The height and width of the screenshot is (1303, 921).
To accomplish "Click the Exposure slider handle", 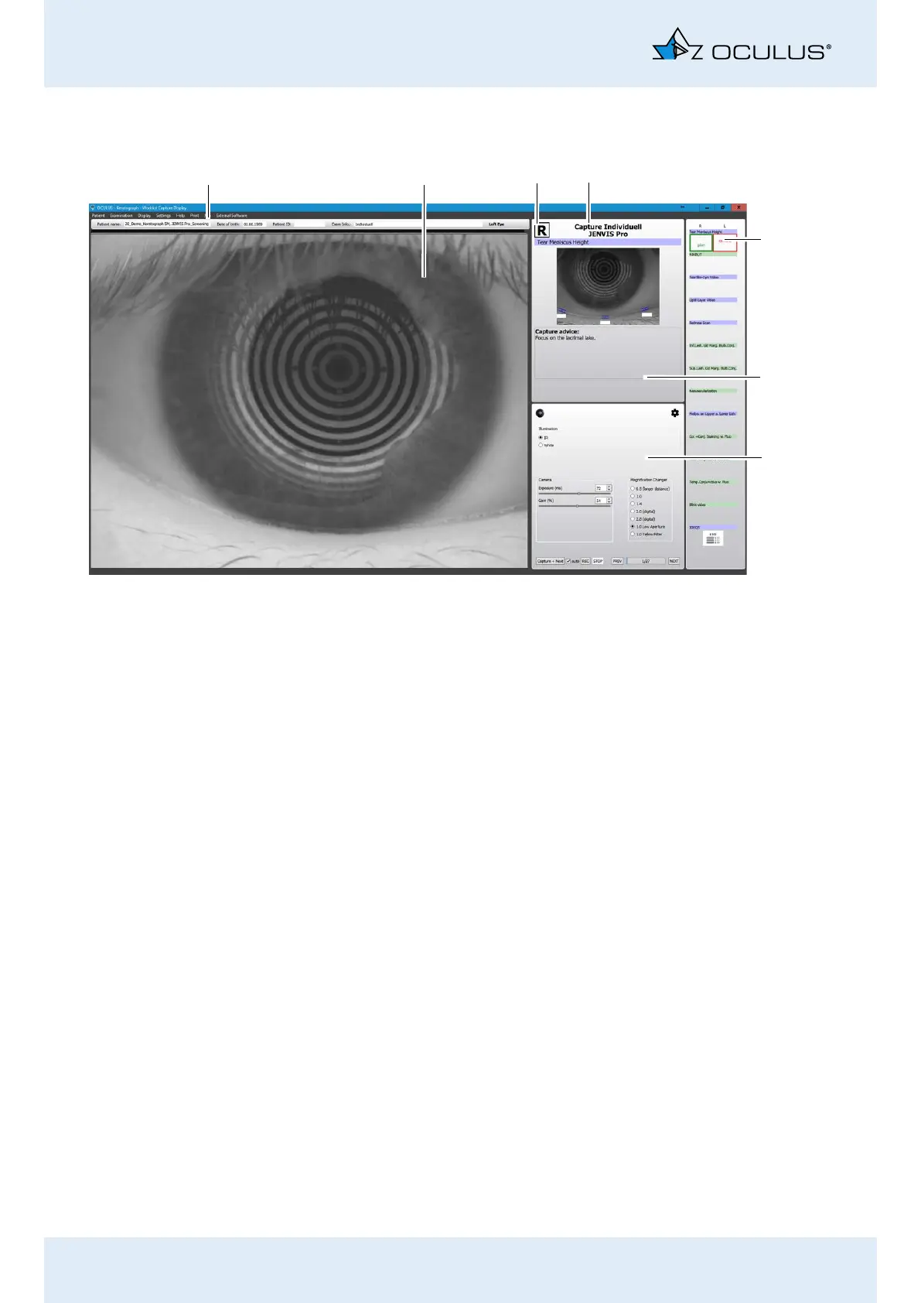I will tap(579, 494).
